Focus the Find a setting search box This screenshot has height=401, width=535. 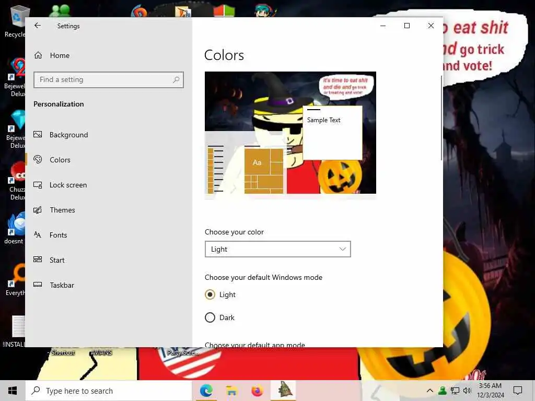pos(109,80)
